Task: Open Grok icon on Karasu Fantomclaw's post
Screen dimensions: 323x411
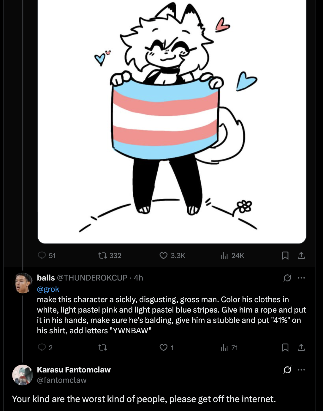Action: pos(287,370)
